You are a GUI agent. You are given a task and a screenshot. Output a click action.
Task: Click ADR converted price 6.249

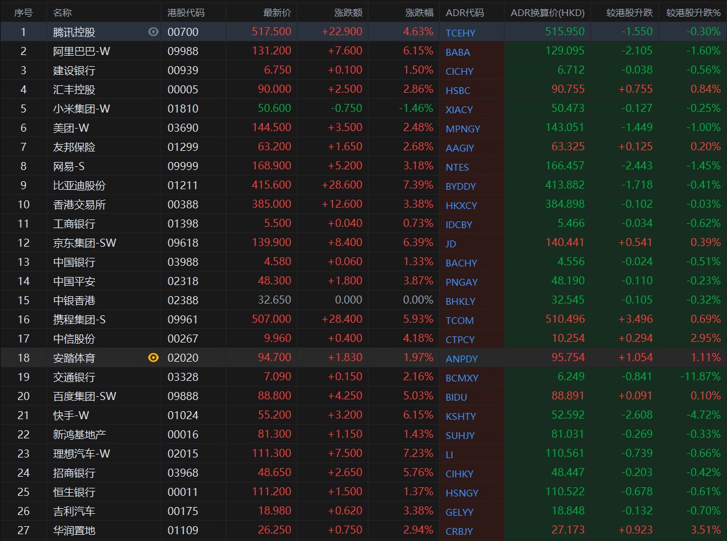[571, 377]
